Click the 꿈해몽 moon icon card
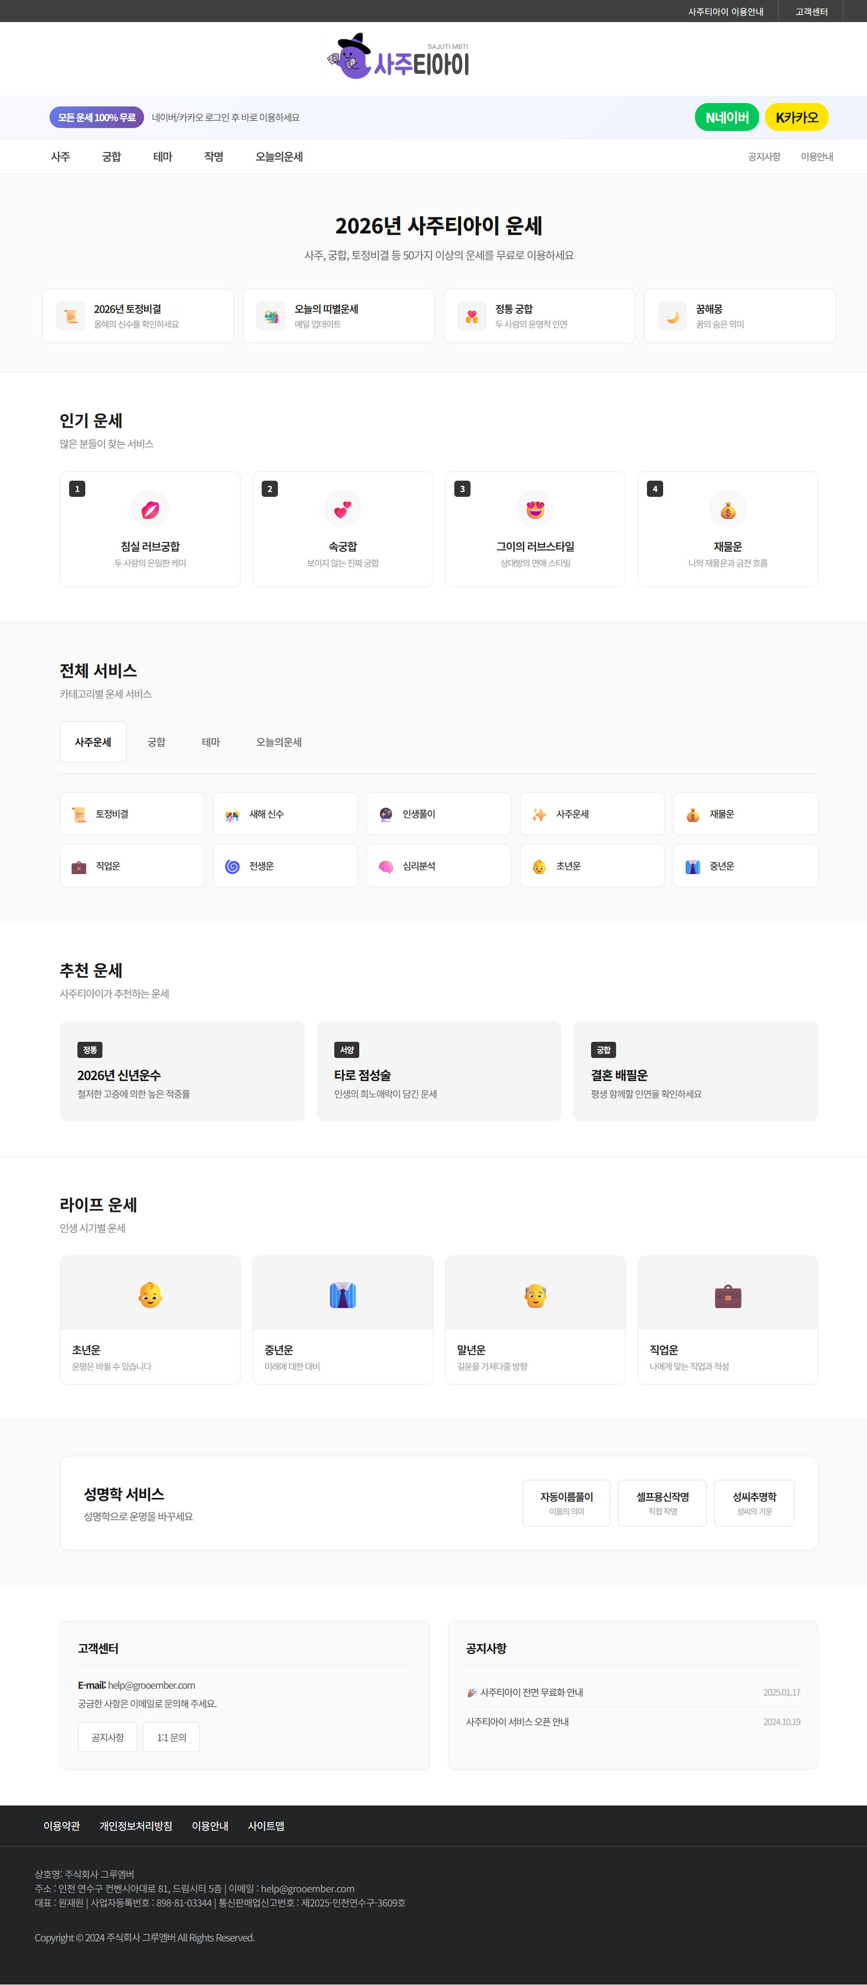The height and width of the screenshot is (1985, 867). (x=739, y=316)
